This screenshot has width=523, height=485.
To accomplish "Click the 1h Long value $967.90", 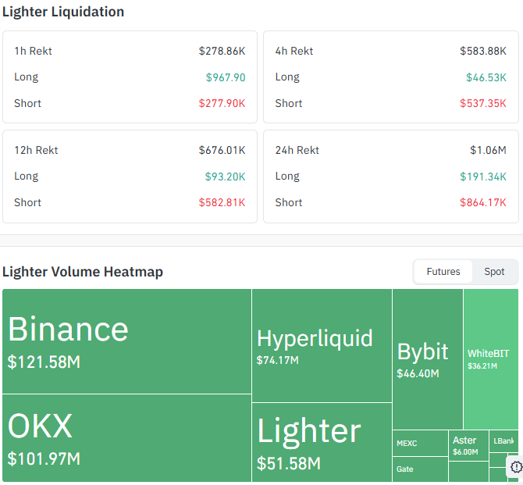I will [226, 77].
